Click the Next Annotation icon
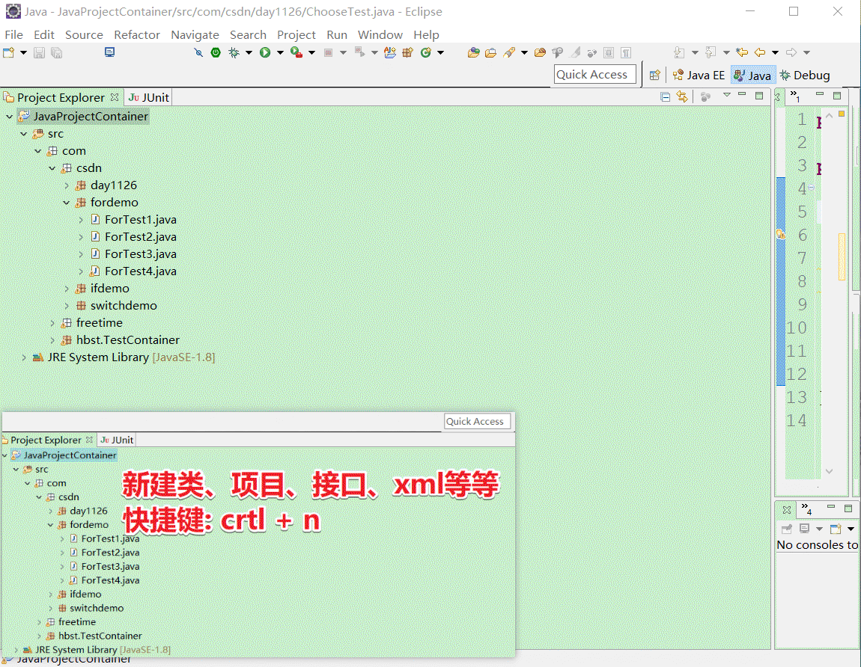Screen dimensions: 861x667 coord(679,52)
